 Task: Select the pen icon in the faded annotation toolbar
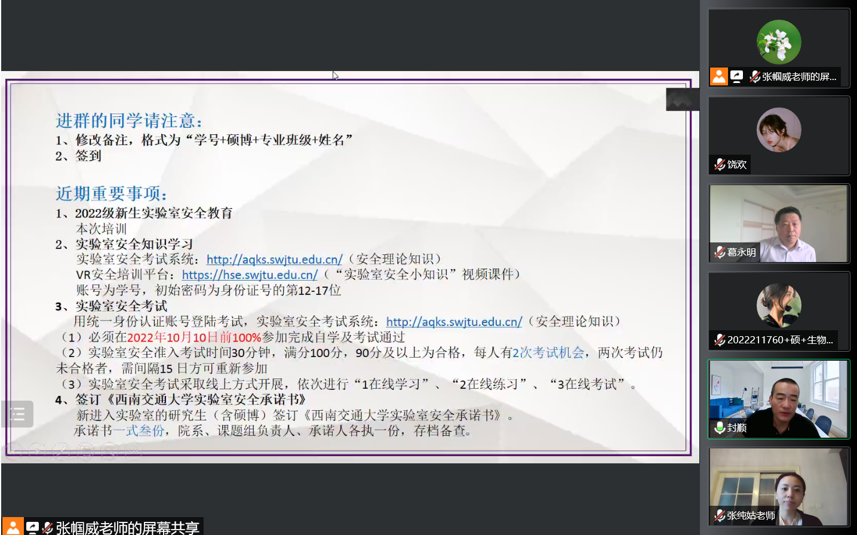62,451
